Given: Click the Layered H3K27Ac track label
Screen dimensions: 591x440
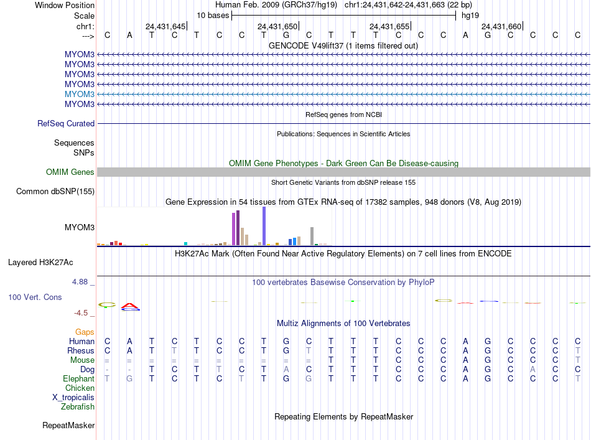Looking at the screenshot, I should pyautogui.click(x=40, y=262).
